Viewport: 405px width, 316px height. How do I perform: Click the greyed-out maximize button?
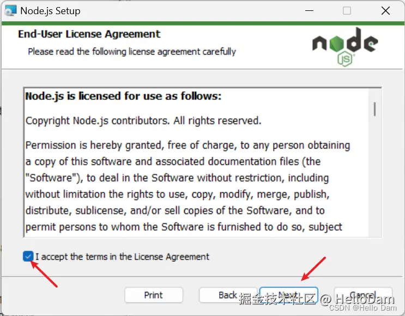[x=347, y=11]
